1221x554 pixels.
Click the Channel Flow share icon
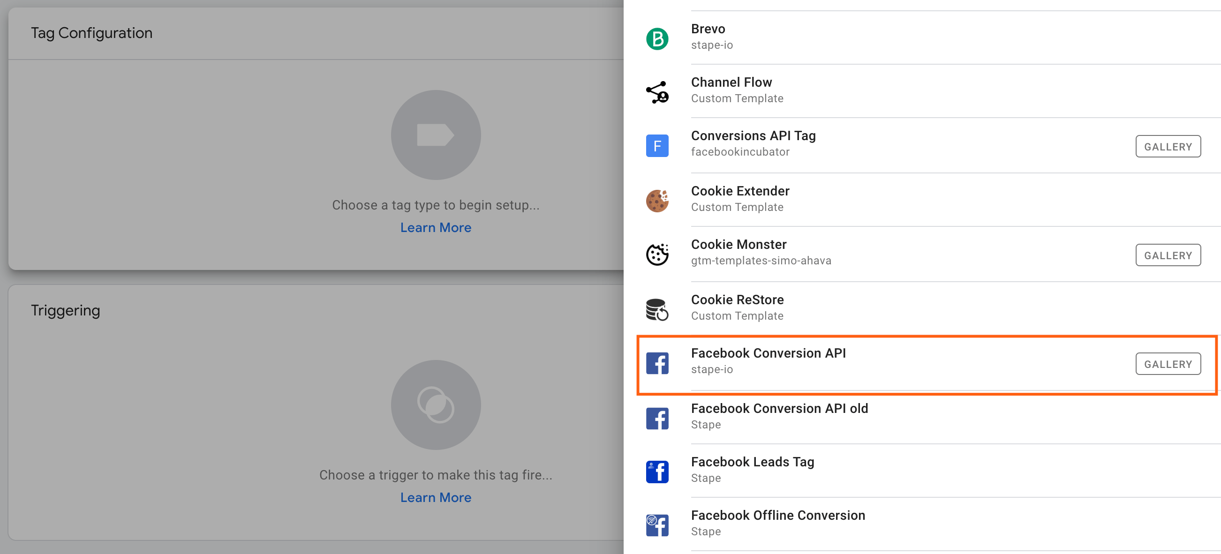pos(657,92)
